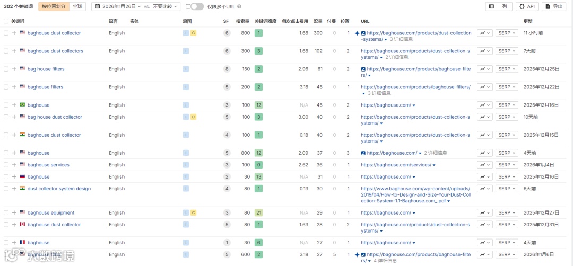Select checkbox for 'baghouse equipment' row
The width and height of the screenshot is (573, 266).
click(x=6, y=212)
